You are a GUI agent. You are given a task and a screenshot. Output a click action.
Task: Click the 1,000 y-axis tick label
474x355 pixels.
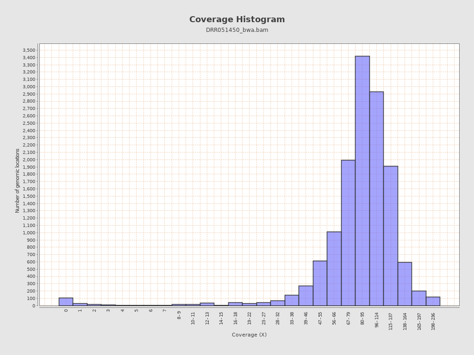click(29, 233)
